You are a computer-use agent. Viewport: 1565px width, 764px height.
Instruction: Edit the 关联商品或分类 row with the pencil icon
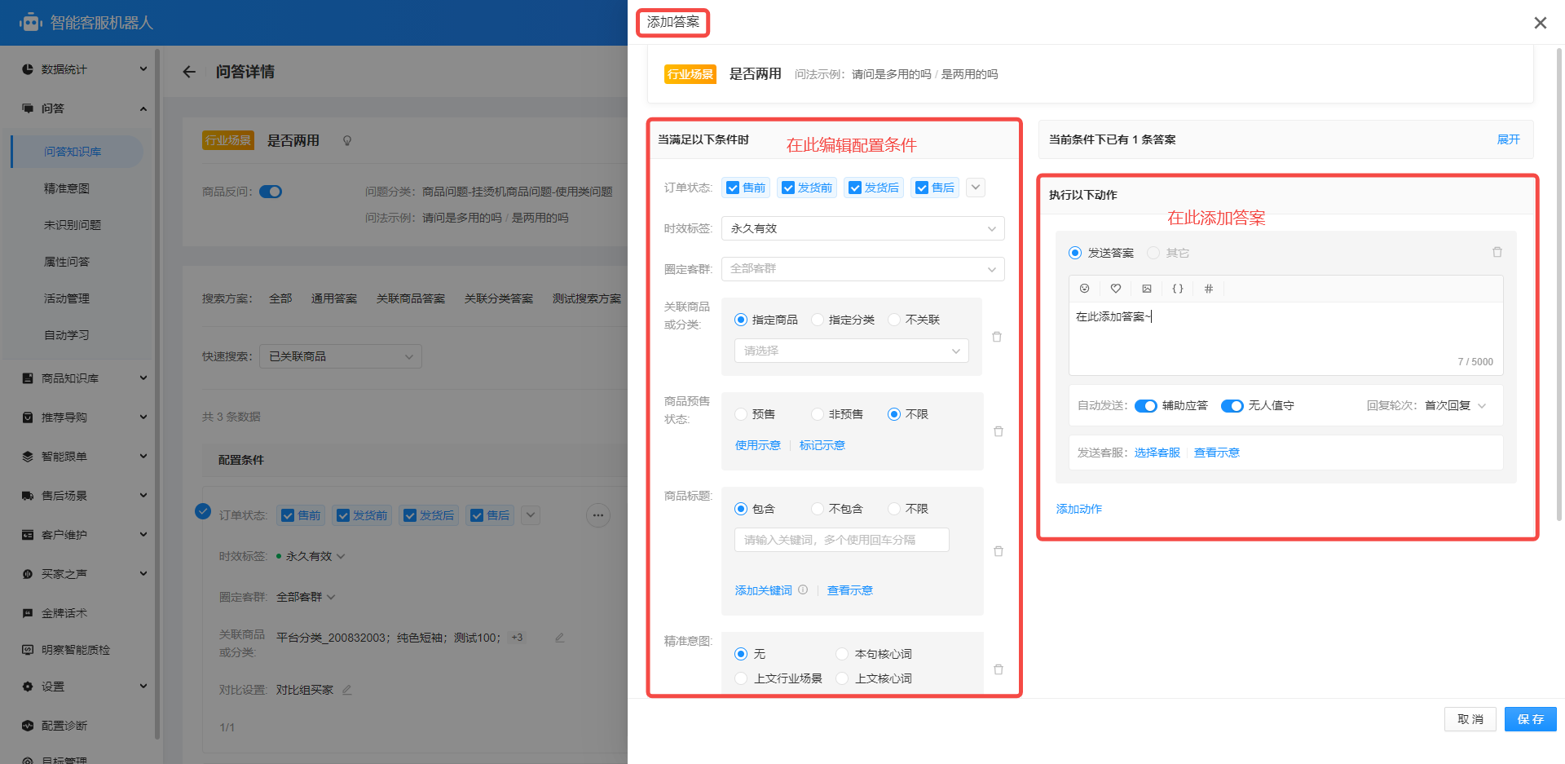point(560,638)
